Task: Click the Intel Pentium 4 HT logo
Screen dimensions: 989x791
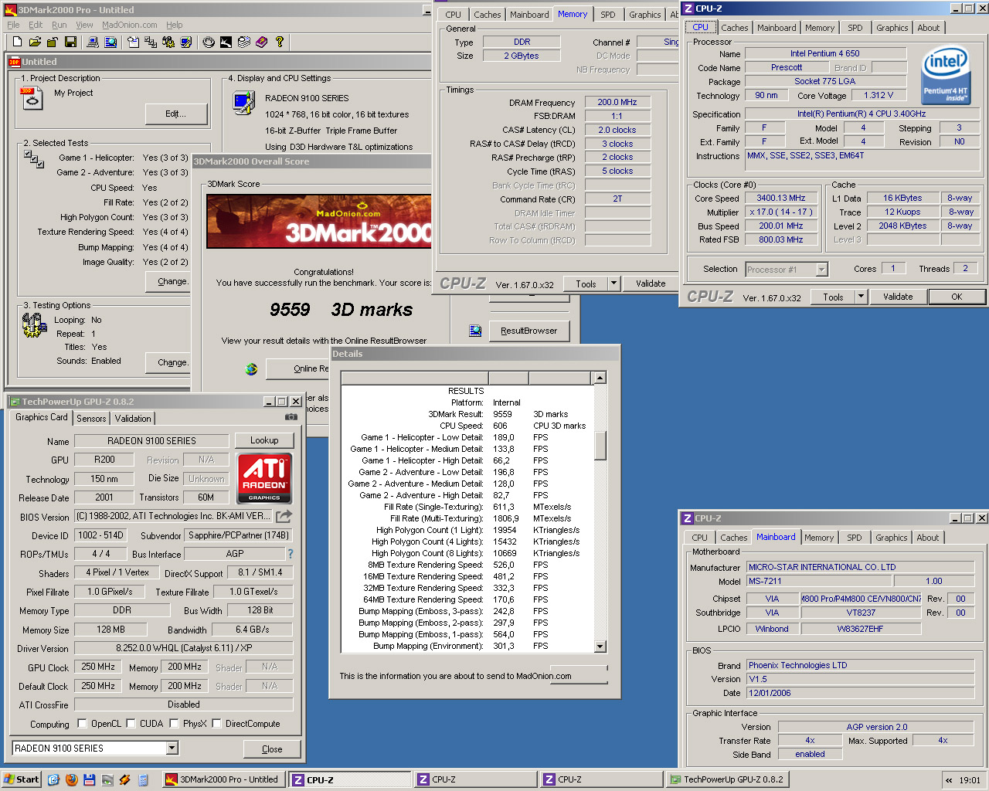Action: tap(946, 76)
